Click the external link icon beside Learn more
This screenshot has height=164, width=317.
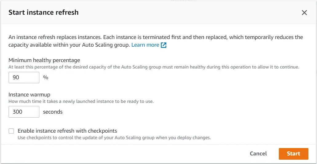point(164,45)
